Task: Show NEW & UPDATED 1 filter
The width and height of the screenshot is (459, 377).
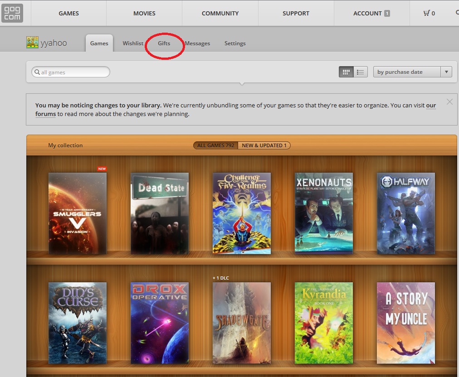Action: point(264,145)
